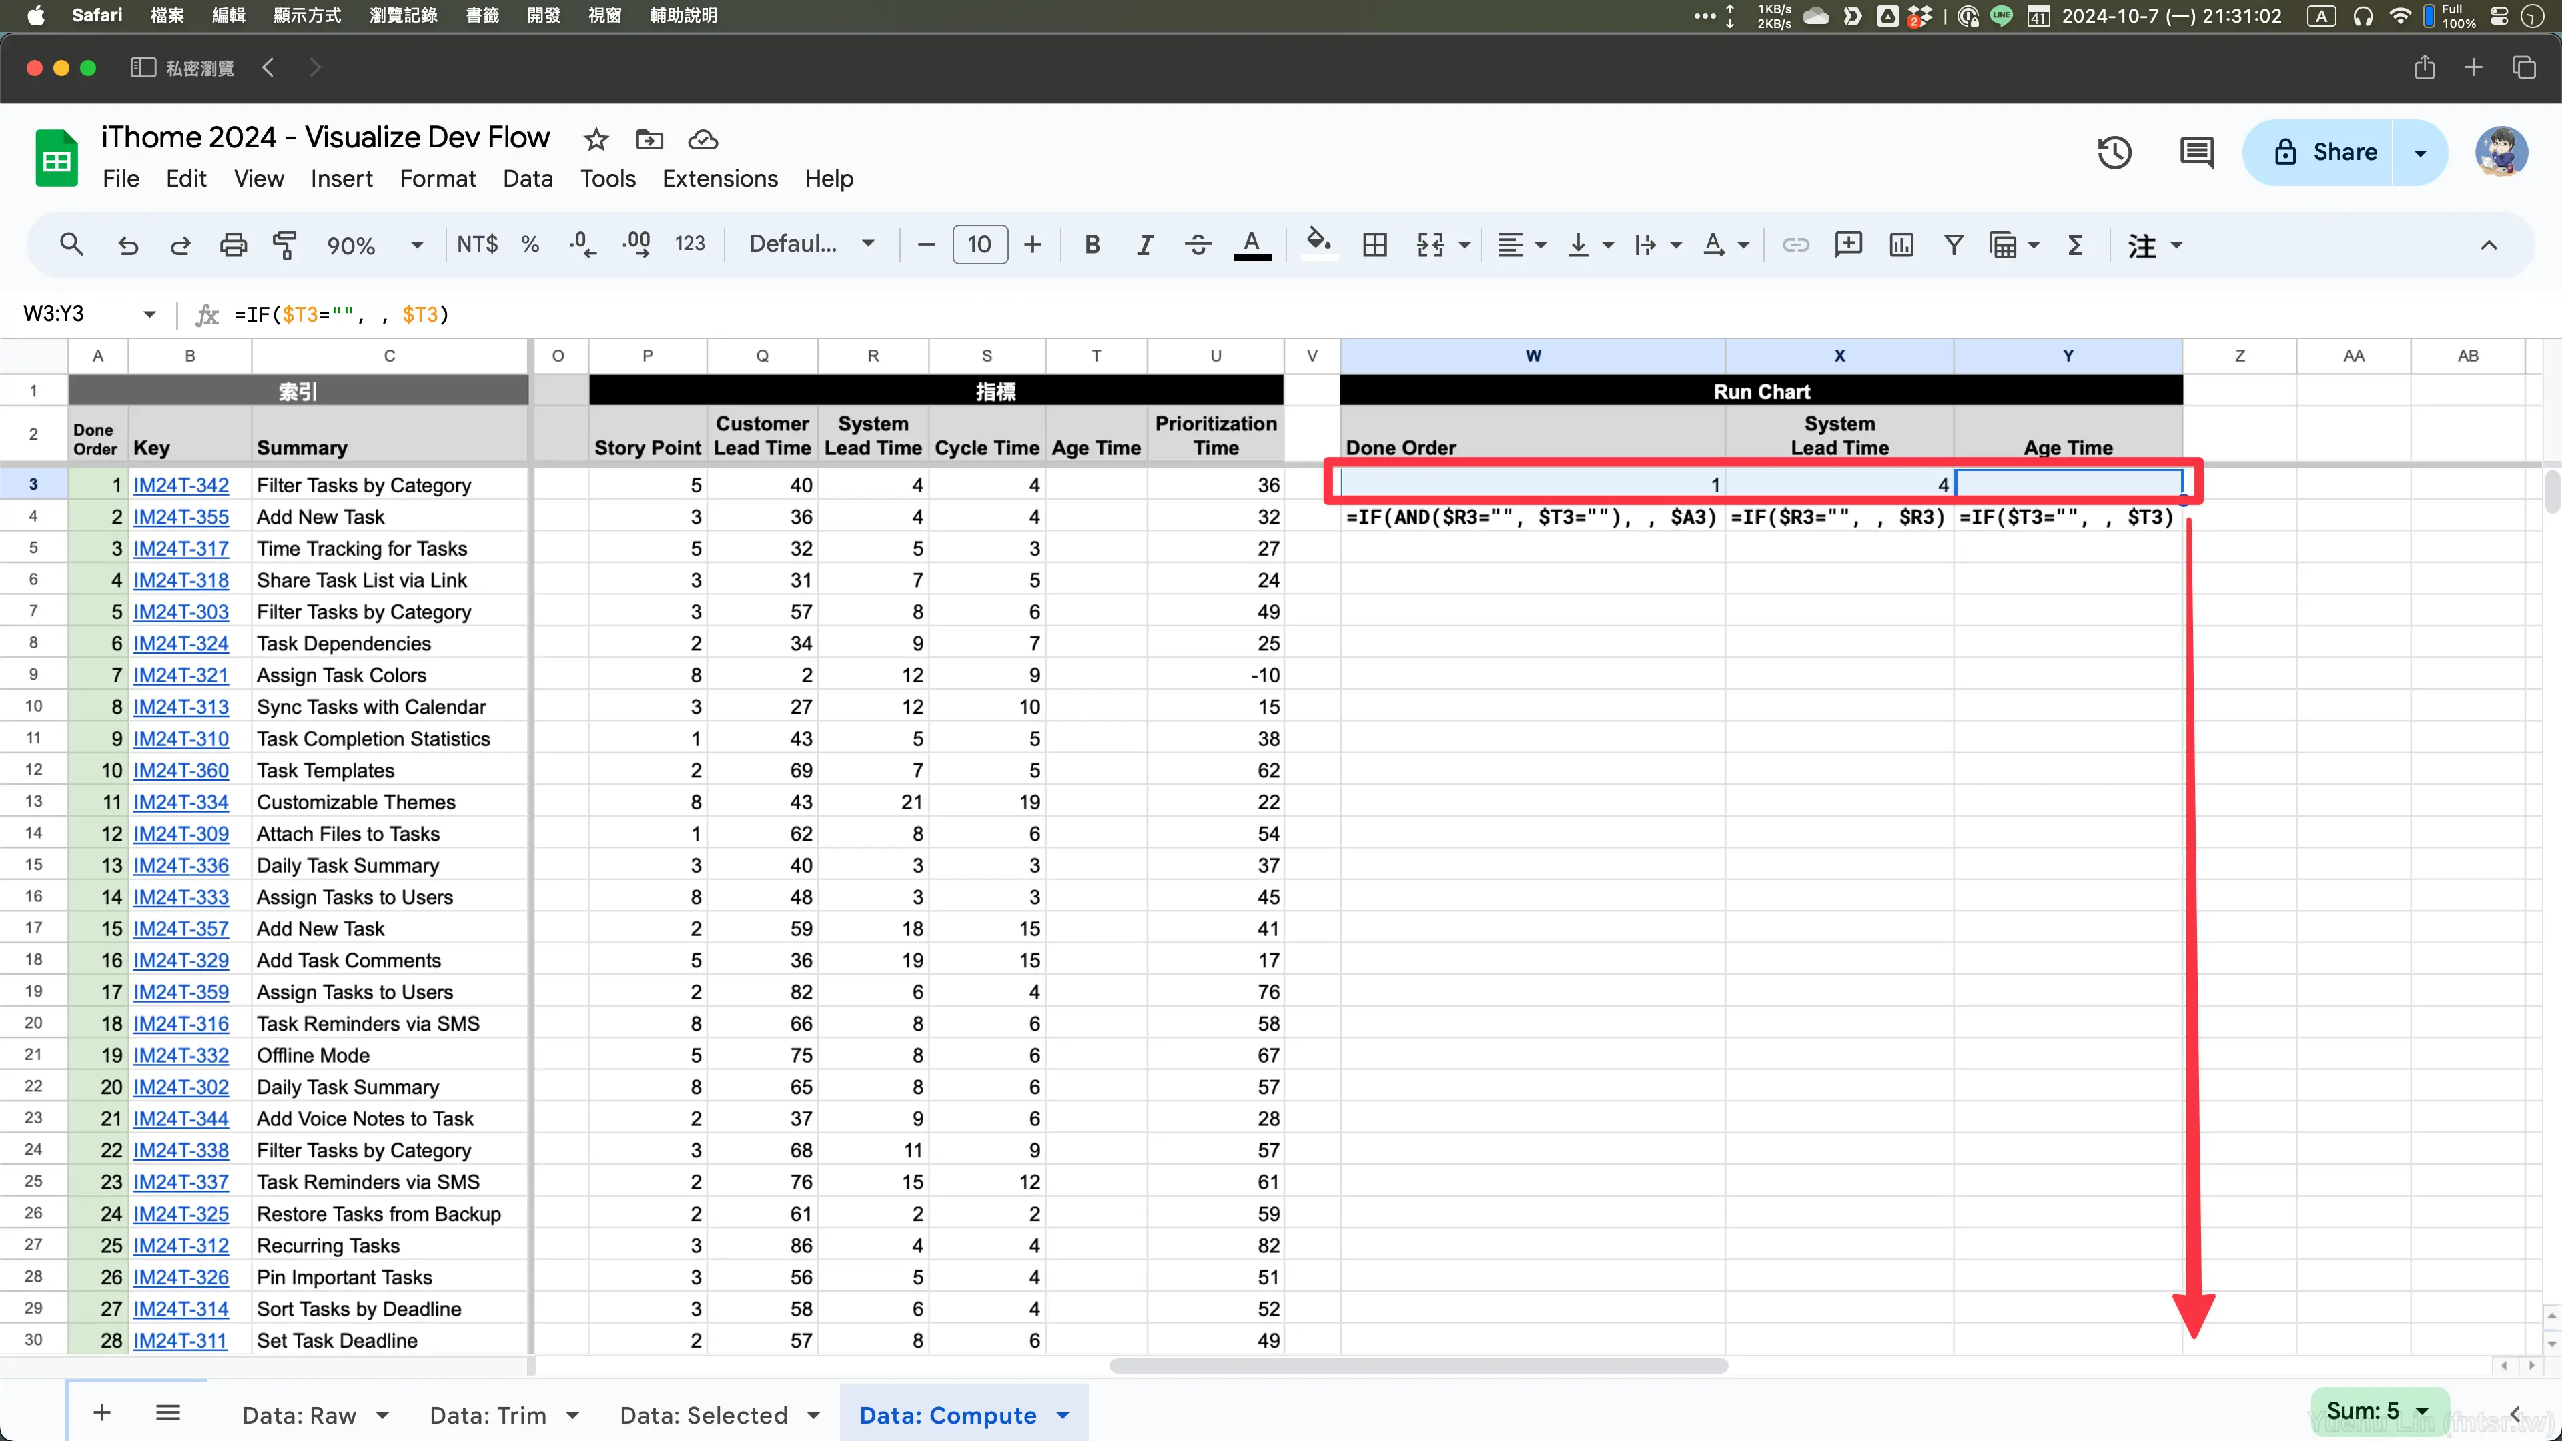
Task: View cloud document status
Action: click(x=703, y=140)
